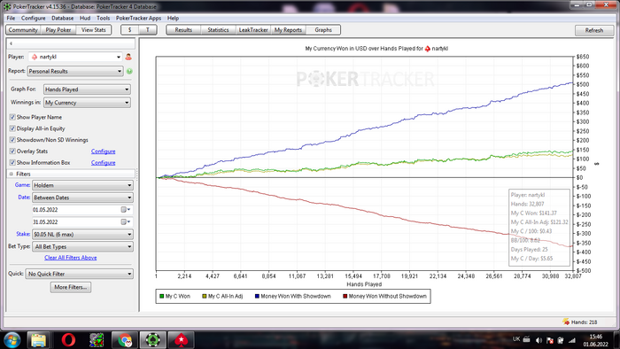
Task: Open PokerTracker Apps menu
Action: point(138,19)
